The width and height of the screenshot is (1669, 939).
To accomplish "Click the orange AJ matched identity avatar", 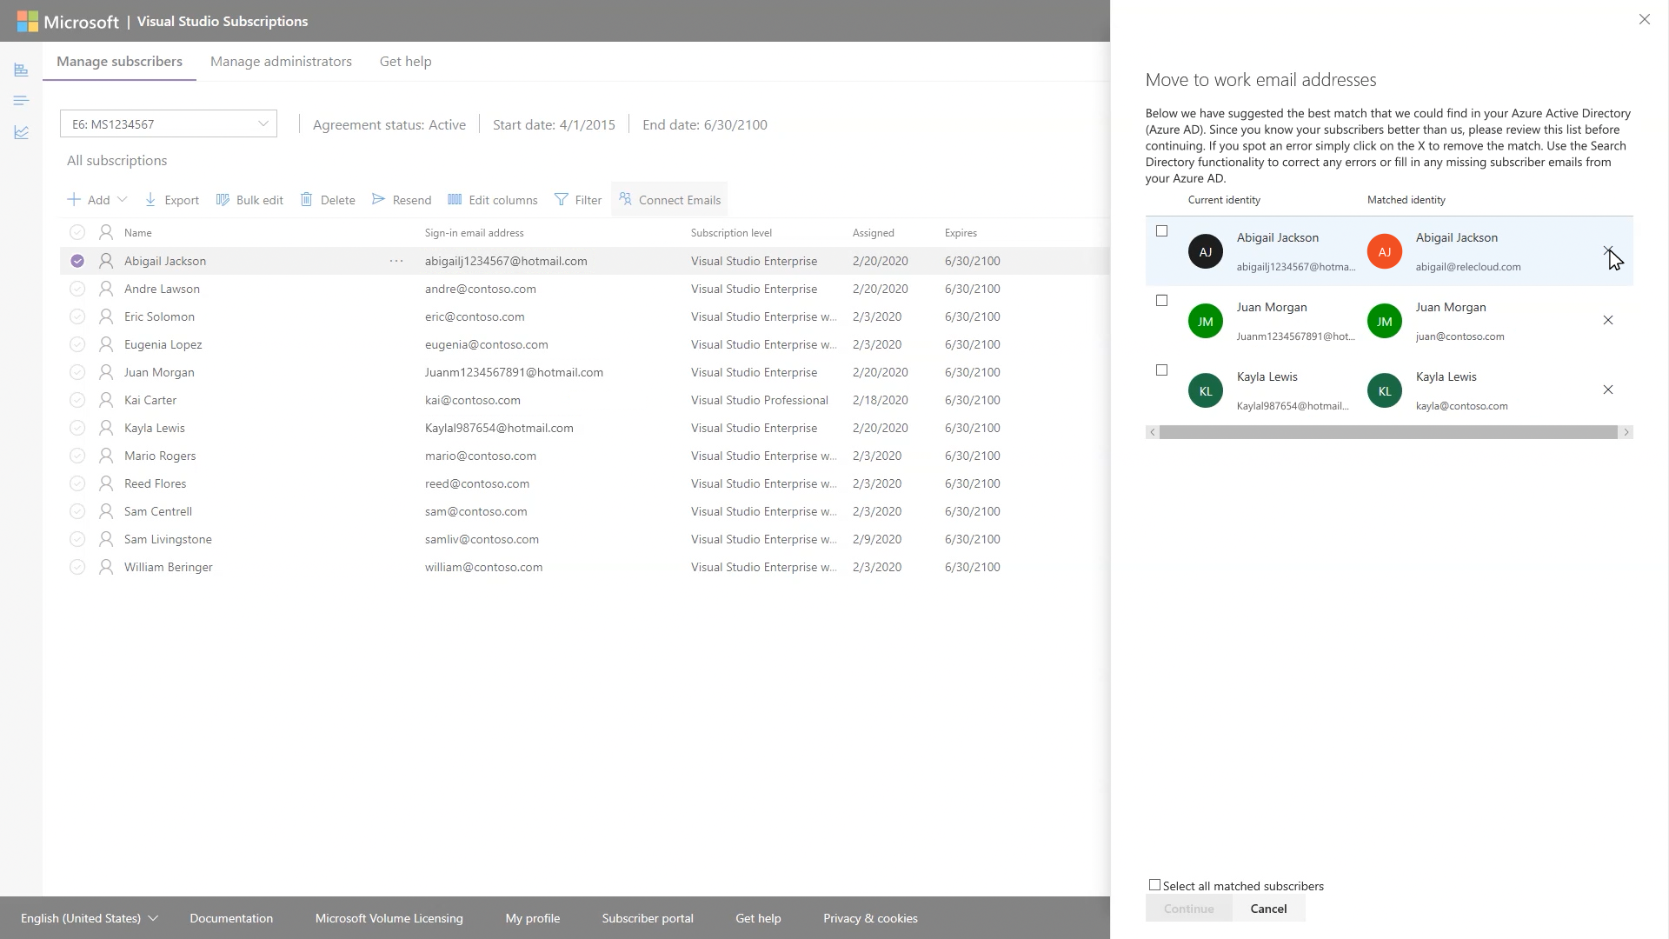I will coord(1385,251).
